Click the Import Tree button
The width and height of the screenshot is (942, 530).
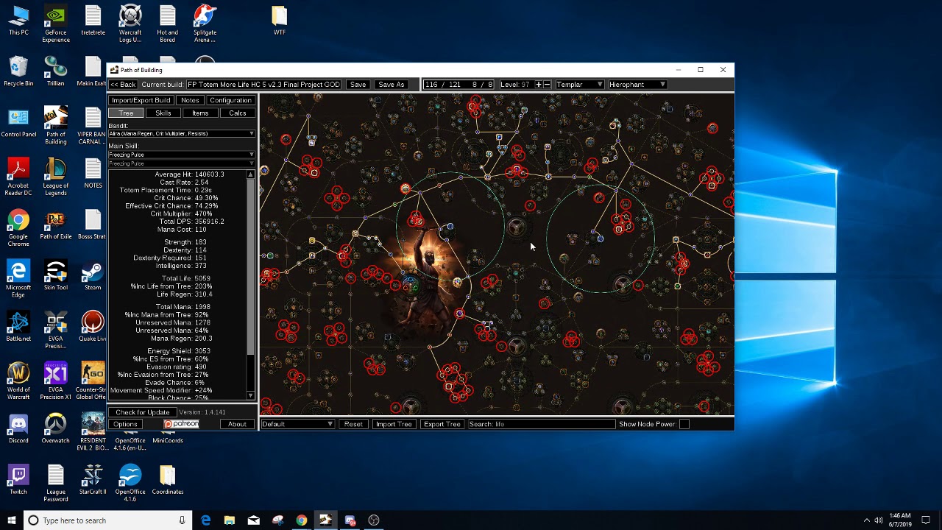[394, 424]
